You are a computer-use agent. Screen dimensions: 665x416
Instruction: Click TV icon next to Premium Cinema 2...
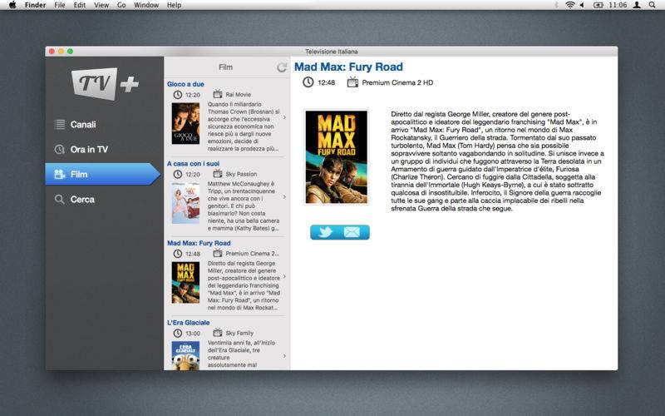point(218,253)
